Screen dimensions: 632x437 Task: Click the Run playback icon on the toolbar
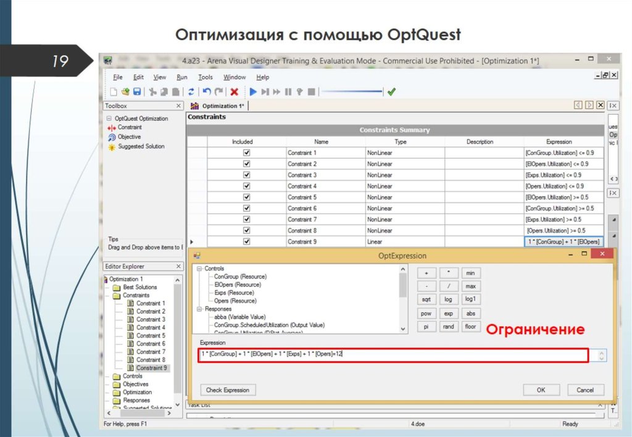(253, 92)
